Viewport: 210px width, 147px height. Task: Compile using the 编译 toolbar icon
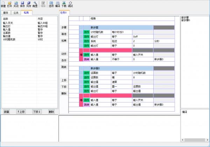57,4
